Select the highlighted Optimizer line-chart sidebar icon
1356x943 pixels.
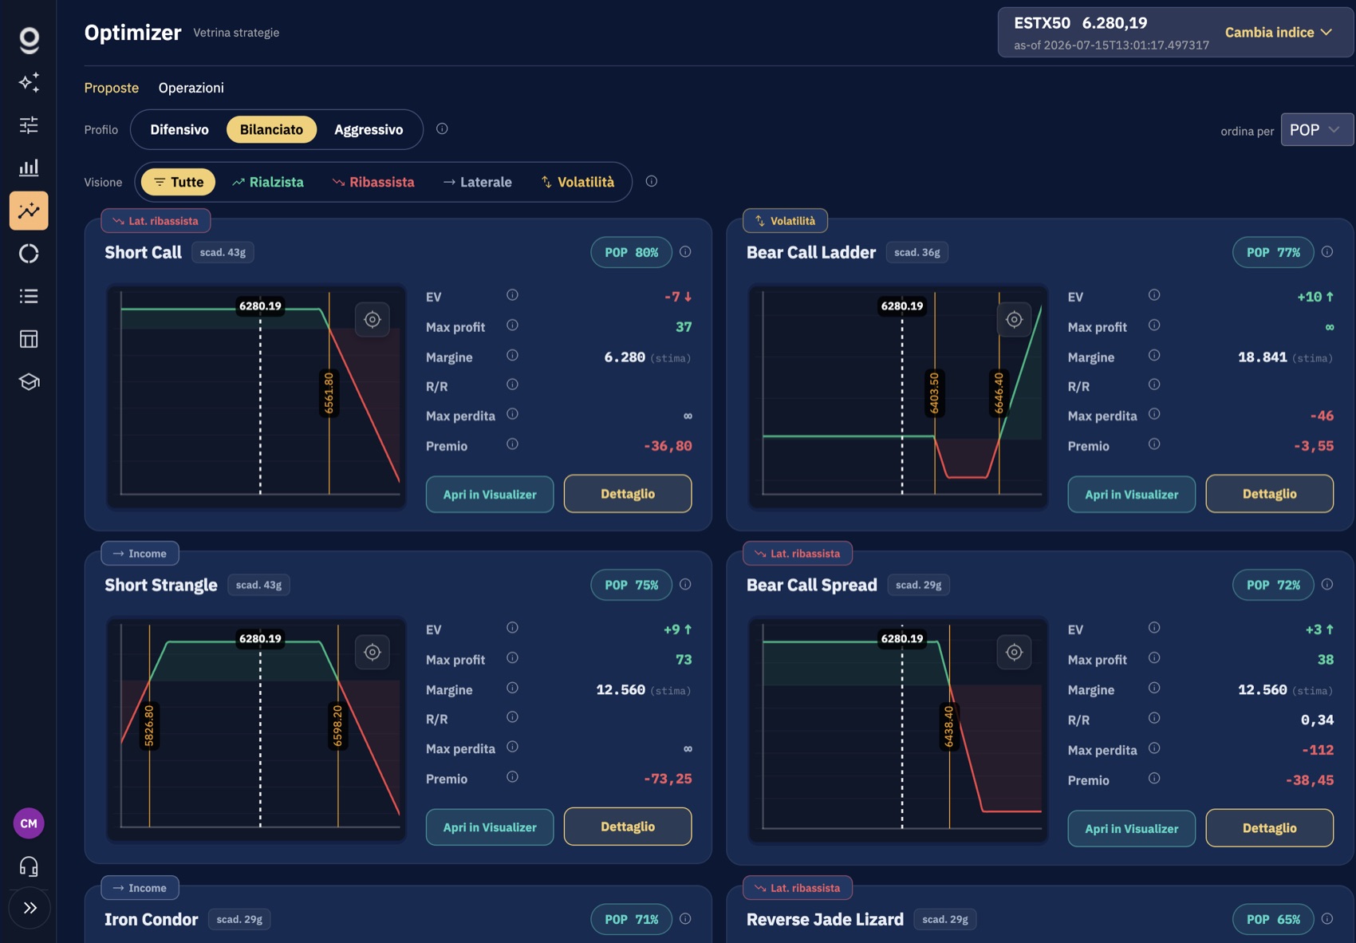tap(29, 211)
